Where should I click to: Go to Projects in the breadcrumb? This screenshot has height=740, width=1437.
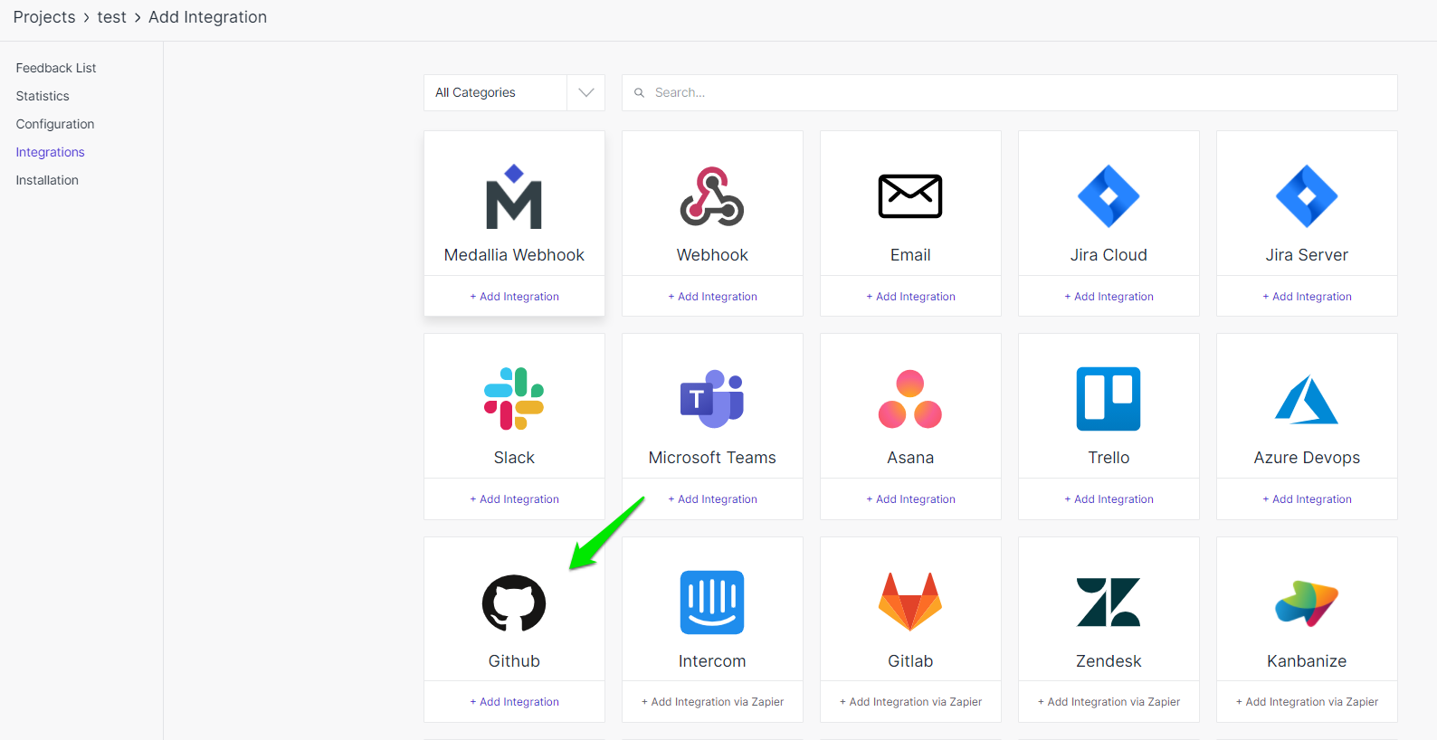[44, 17]
